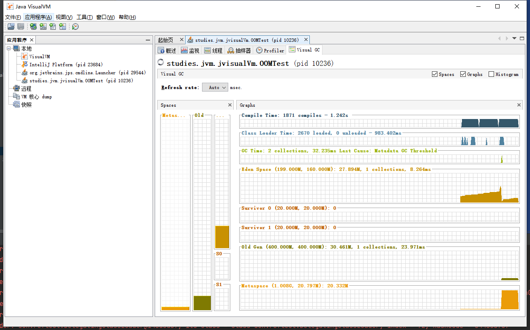Click the VM 核心 dump icon
Screen dimensions: 530x330
click(16, 97)
